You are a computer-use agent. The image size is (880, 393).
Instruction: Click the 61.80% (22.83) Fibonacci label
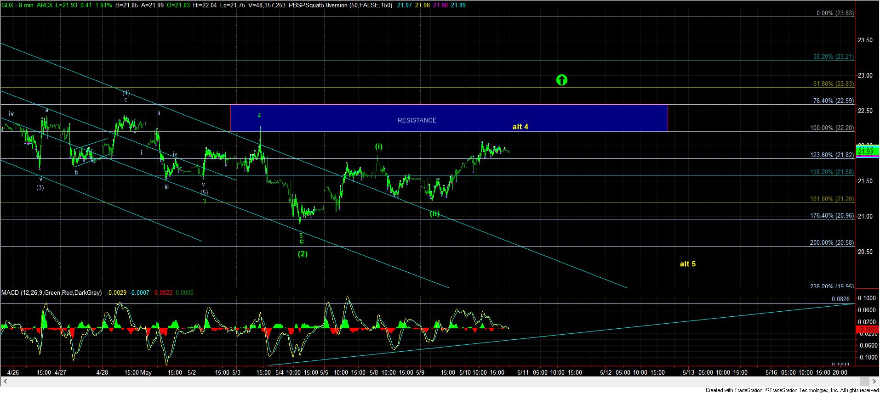coord(833,84)
